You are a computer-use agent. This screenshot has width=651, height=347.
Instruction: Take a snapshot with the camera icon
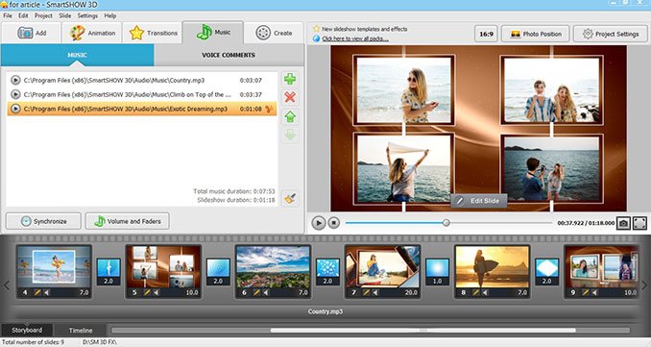pyautogui.click(x=623, y=223)
